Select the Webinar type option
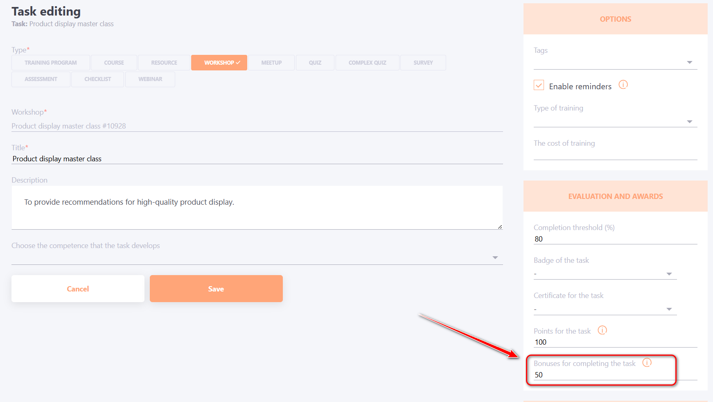The width and height of the screenshot is (713, 402). pyautogui.click(x=150, y=79)
